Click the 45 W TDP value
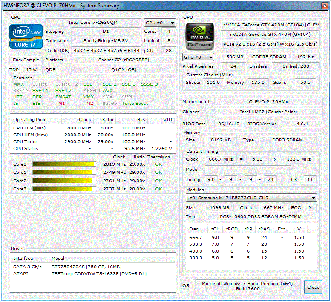 coord(31,70)
